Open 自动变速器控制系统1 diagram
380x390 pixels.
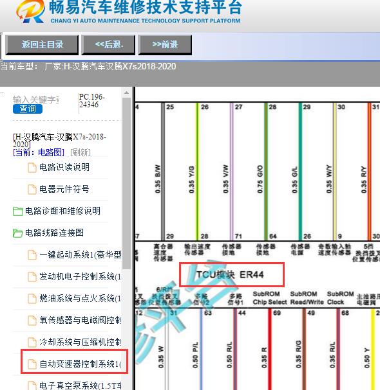81,364
